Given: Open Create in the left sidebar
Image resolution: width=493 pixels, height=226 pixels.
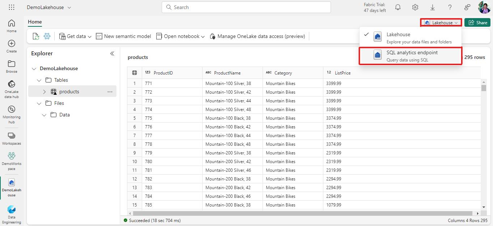Looking at the screenshot, I should [x=12, y=46].
